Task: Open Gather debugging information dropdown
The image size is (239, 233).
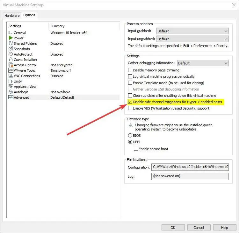Action: pyautogui.click(x=203, y=63)
